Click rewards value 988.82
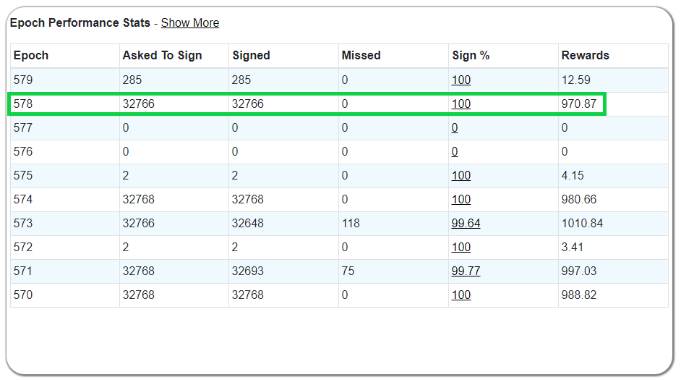Image resolution: width=681 pixels, height=380 pixels. pyautogui.click(x=579, y=295)
